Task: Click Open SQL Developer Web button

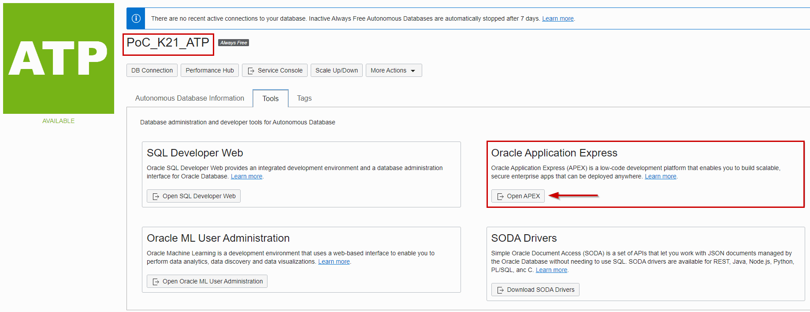Action: click(193, 196)
